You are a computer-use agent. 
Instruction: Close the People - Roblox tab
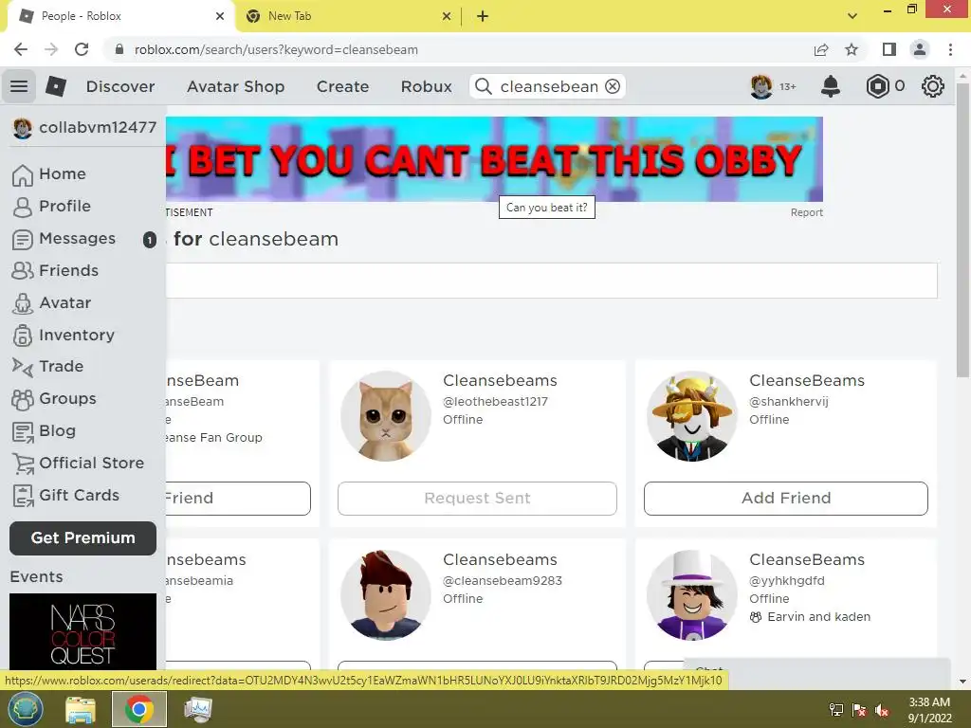pos(220,17)
